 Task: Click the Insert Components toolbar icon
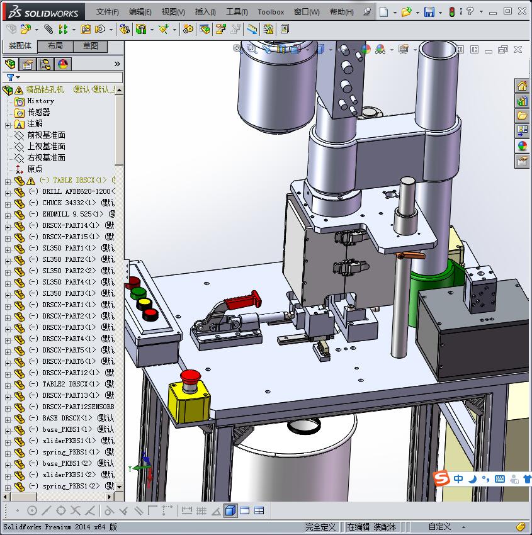[x=26, y=29]
